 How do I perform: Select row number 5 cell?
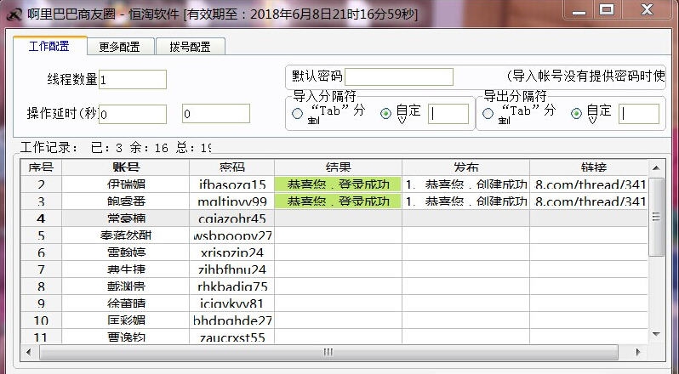tap(41, 235)
